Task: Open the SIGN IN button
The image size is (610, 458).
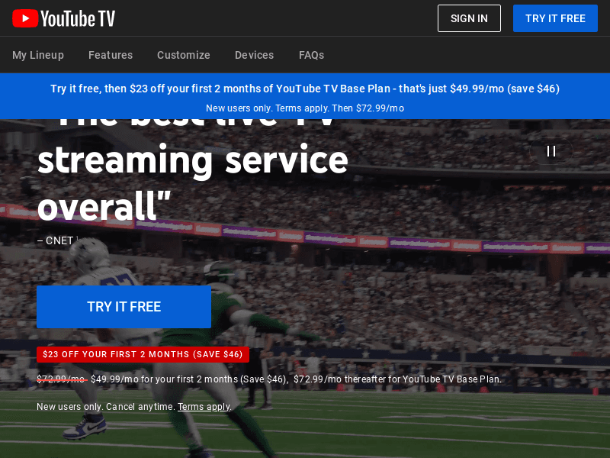Action: [x=469, y=18]
